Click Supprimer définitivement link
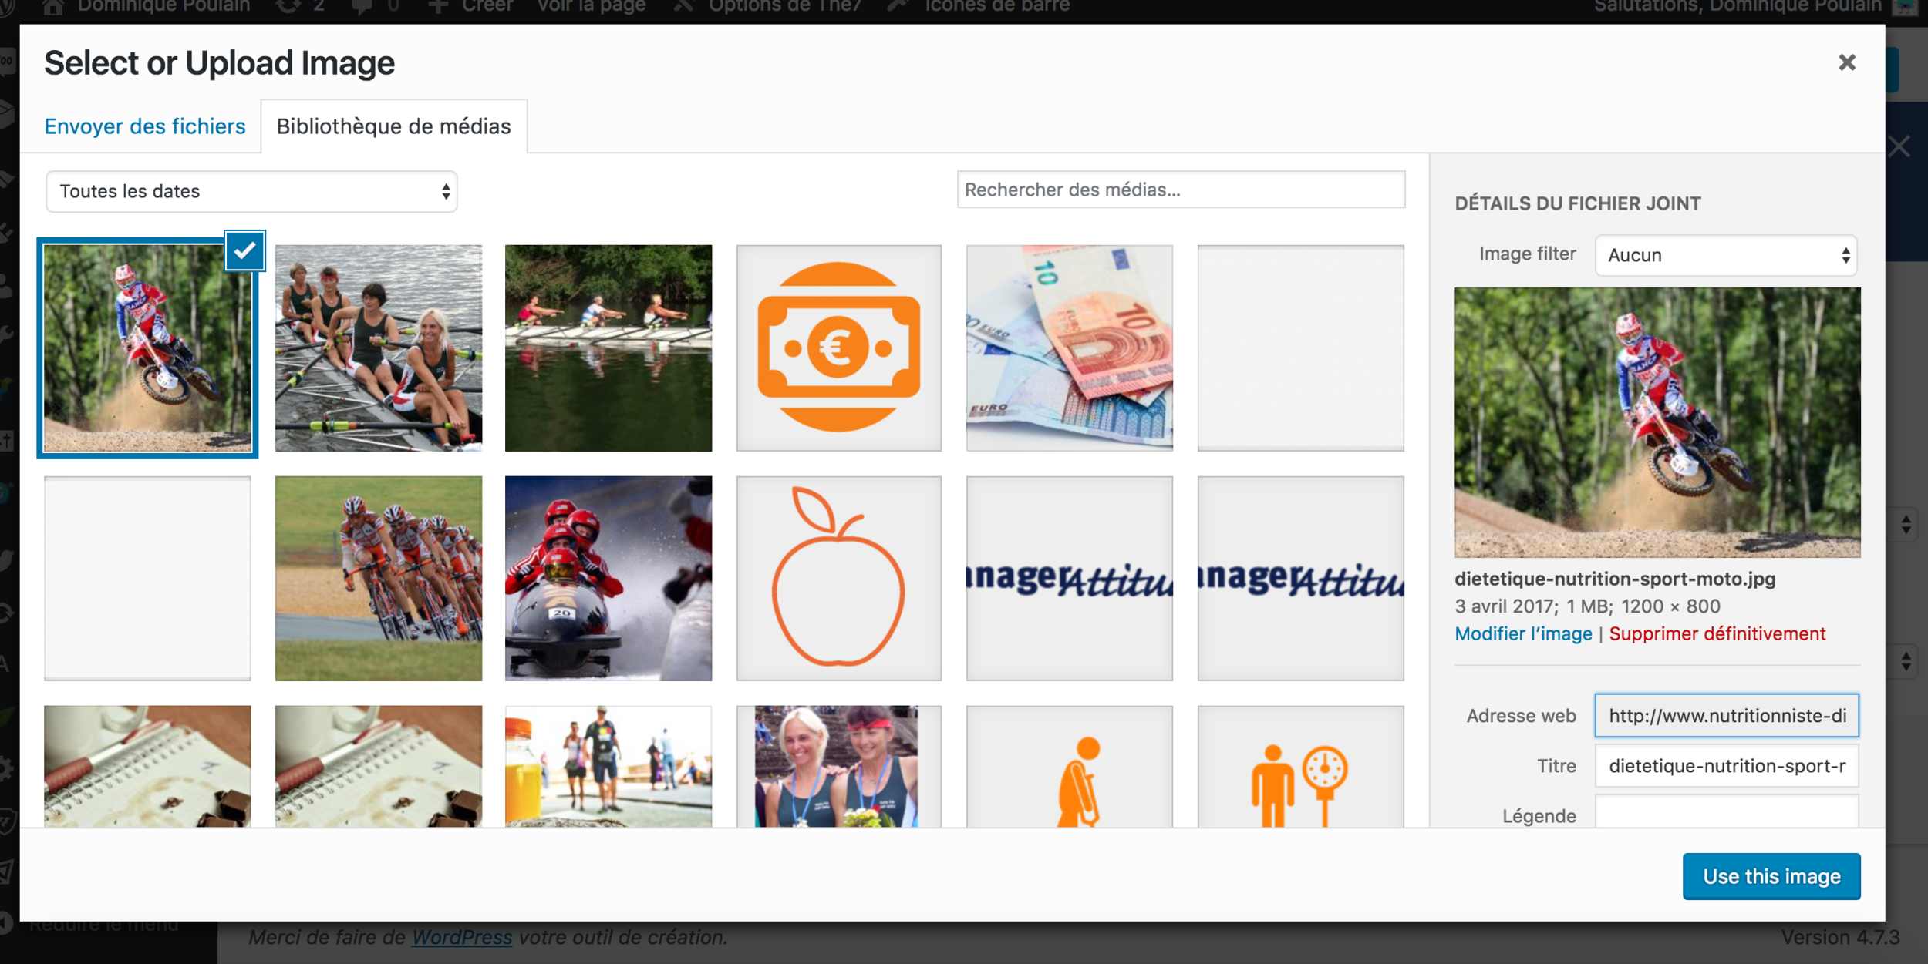1928x964 pixels. [x=1717, y=633]
